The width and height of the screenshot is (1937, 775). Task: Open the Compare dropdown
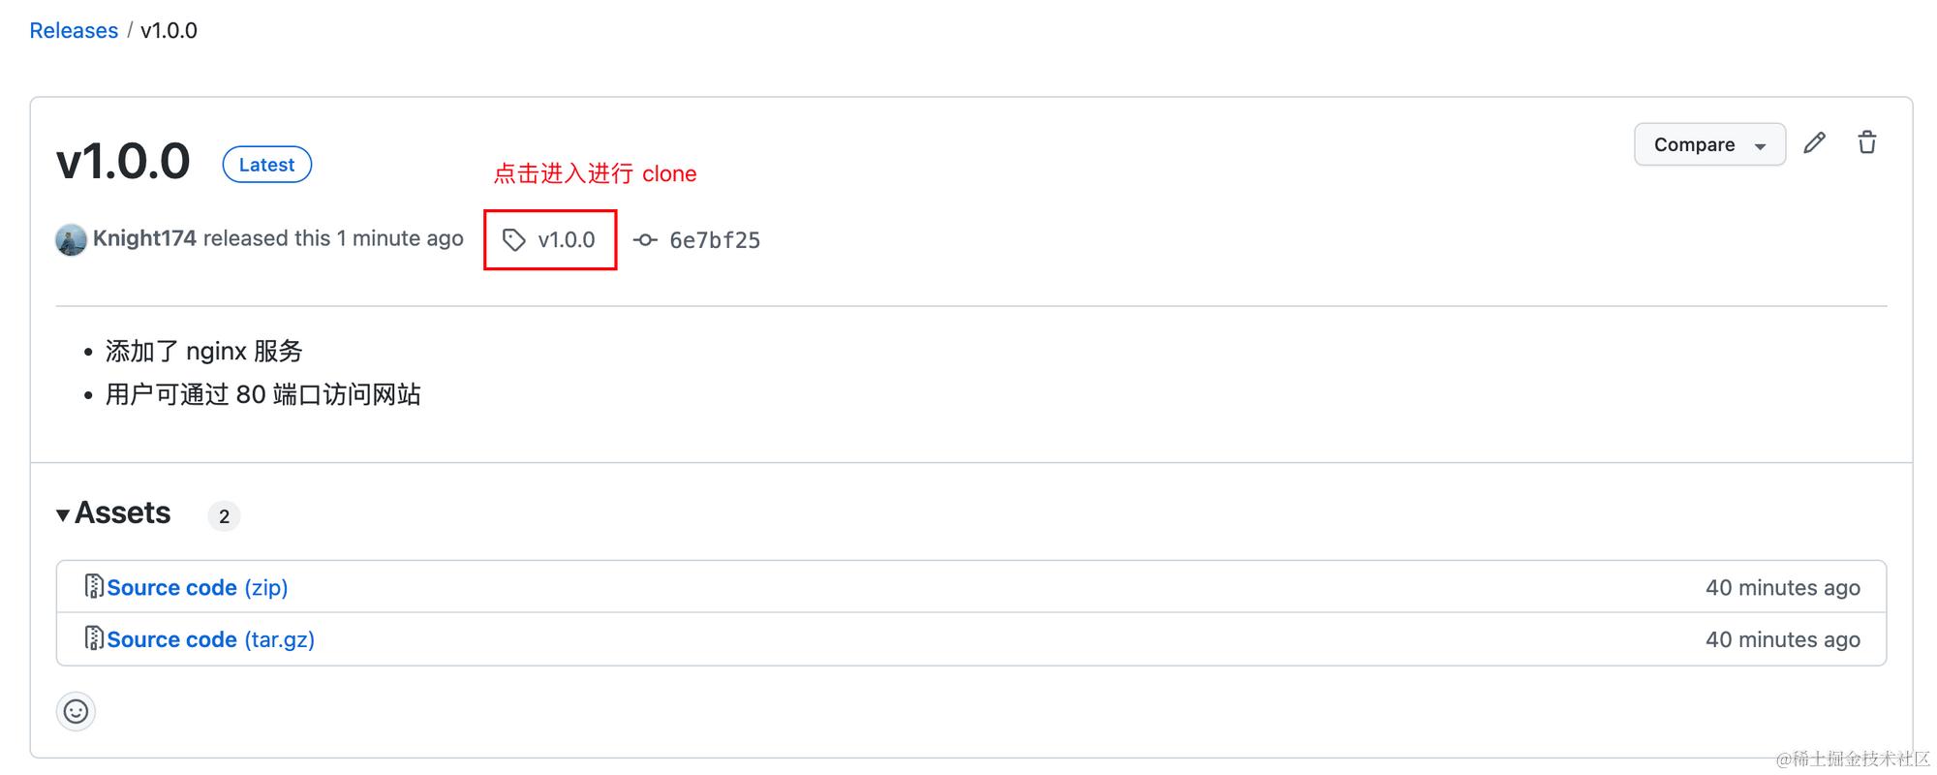pos(1709,144)
